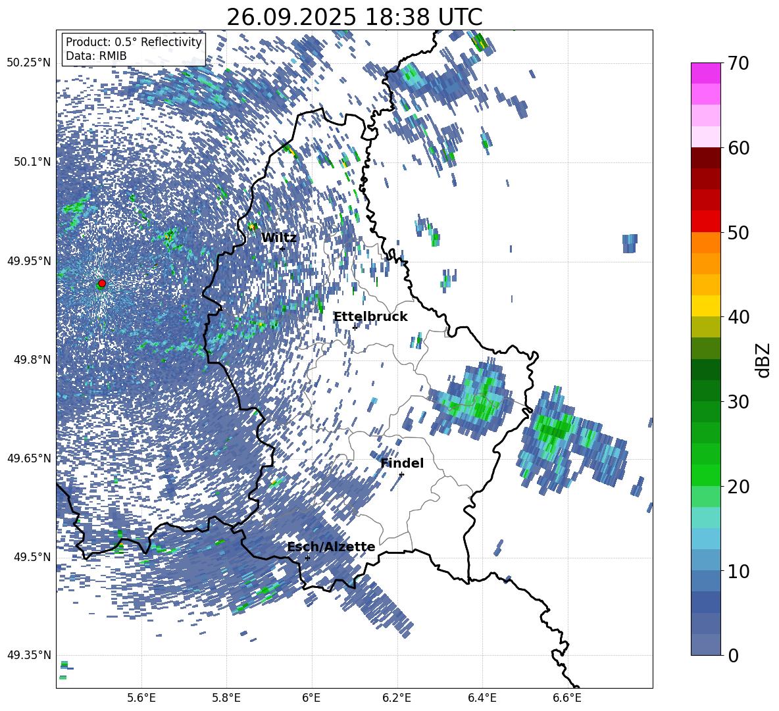Click the 0 tick label on the colorbar
Image resolution: width=779 pixels, height=711 pixels.
(x=733, y=655)
